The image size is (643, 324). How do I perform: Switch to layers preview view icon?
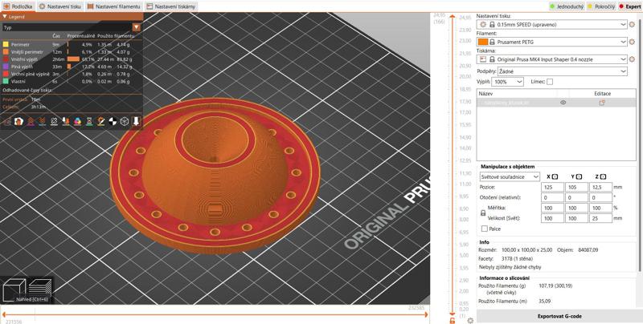click(40, 289)
